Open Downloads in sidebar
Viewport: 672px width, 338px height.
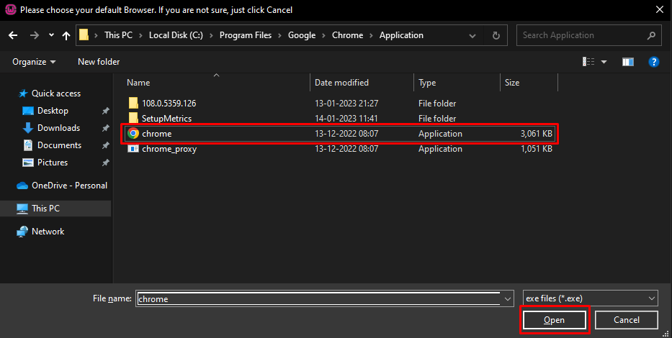(x=58, y=128)
